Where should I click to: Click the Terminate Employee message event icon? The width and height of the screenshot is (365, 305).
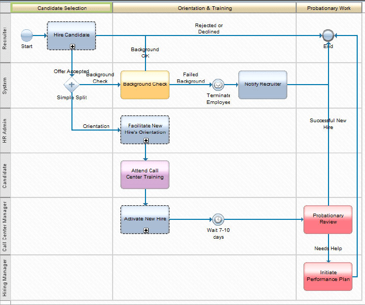[x=218, y=85]
